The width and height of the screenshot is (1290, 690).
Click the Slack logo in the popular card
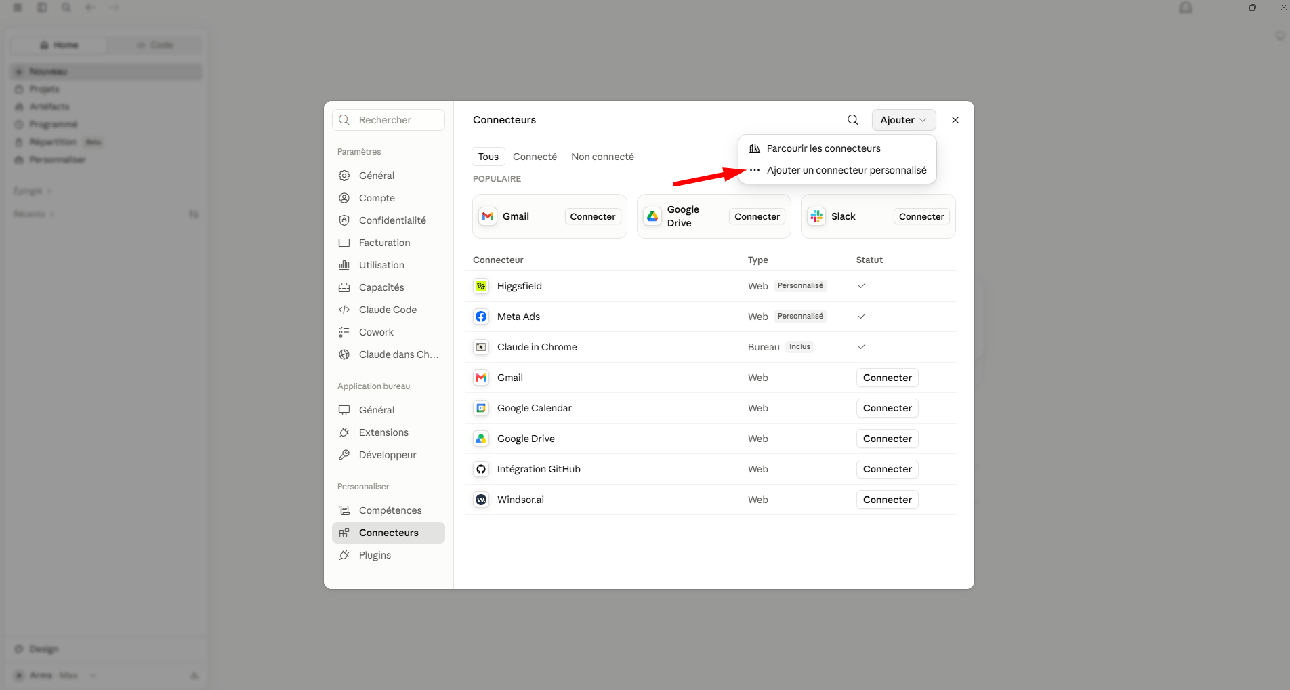point(816,216)
